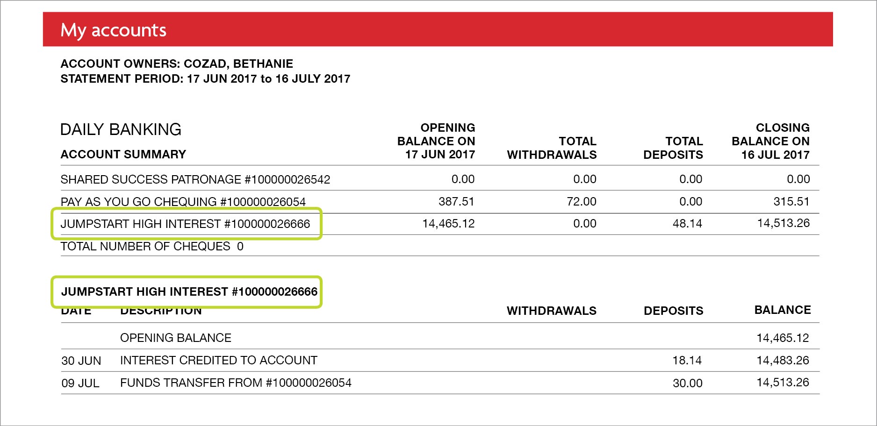Open the Pay As You Go Chequing account
This screenshot has width=877, height=426.
click(183, 202)
